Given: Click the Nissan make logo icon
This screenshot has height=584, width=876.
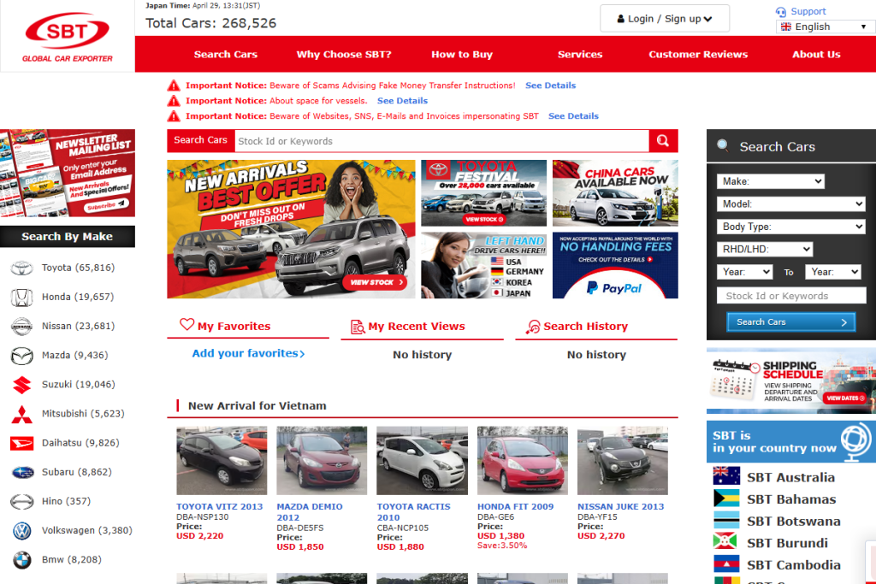Looking at the screenshot, I should (22, 326).
